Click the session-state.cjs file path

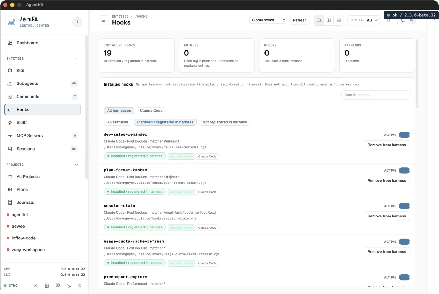(x=150, y=219)
